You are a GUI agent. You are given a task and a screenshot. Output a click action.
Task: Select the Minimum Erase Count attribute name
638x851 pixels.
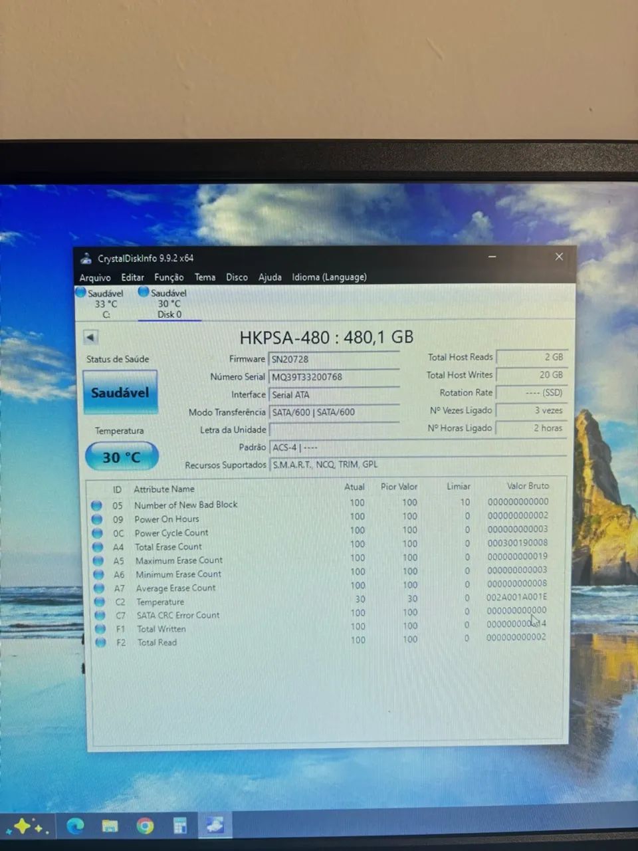click(178, 574)
